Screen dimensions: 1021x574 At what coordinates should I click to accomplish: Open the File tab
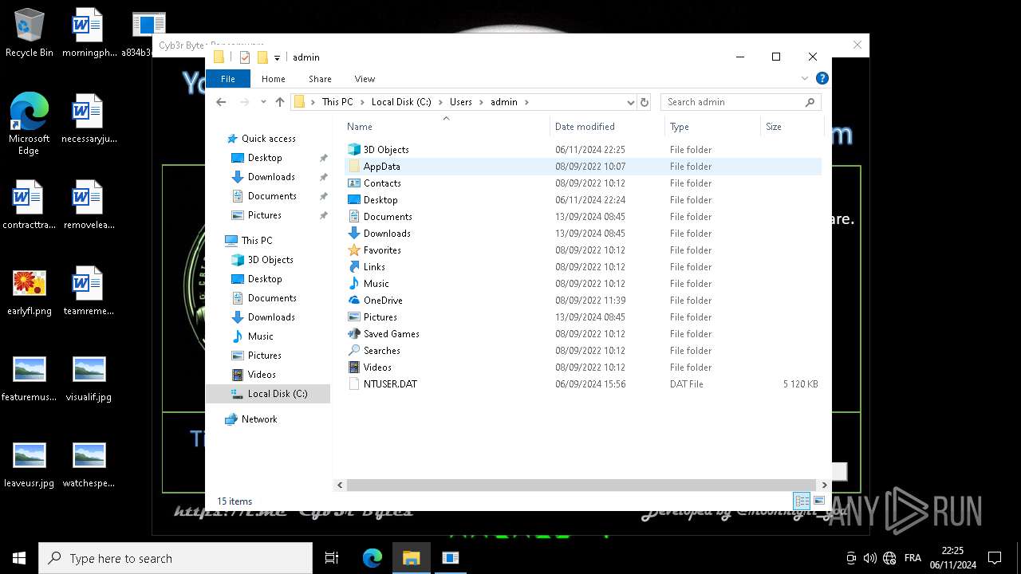pyautogui.click(x=228, y=79)
